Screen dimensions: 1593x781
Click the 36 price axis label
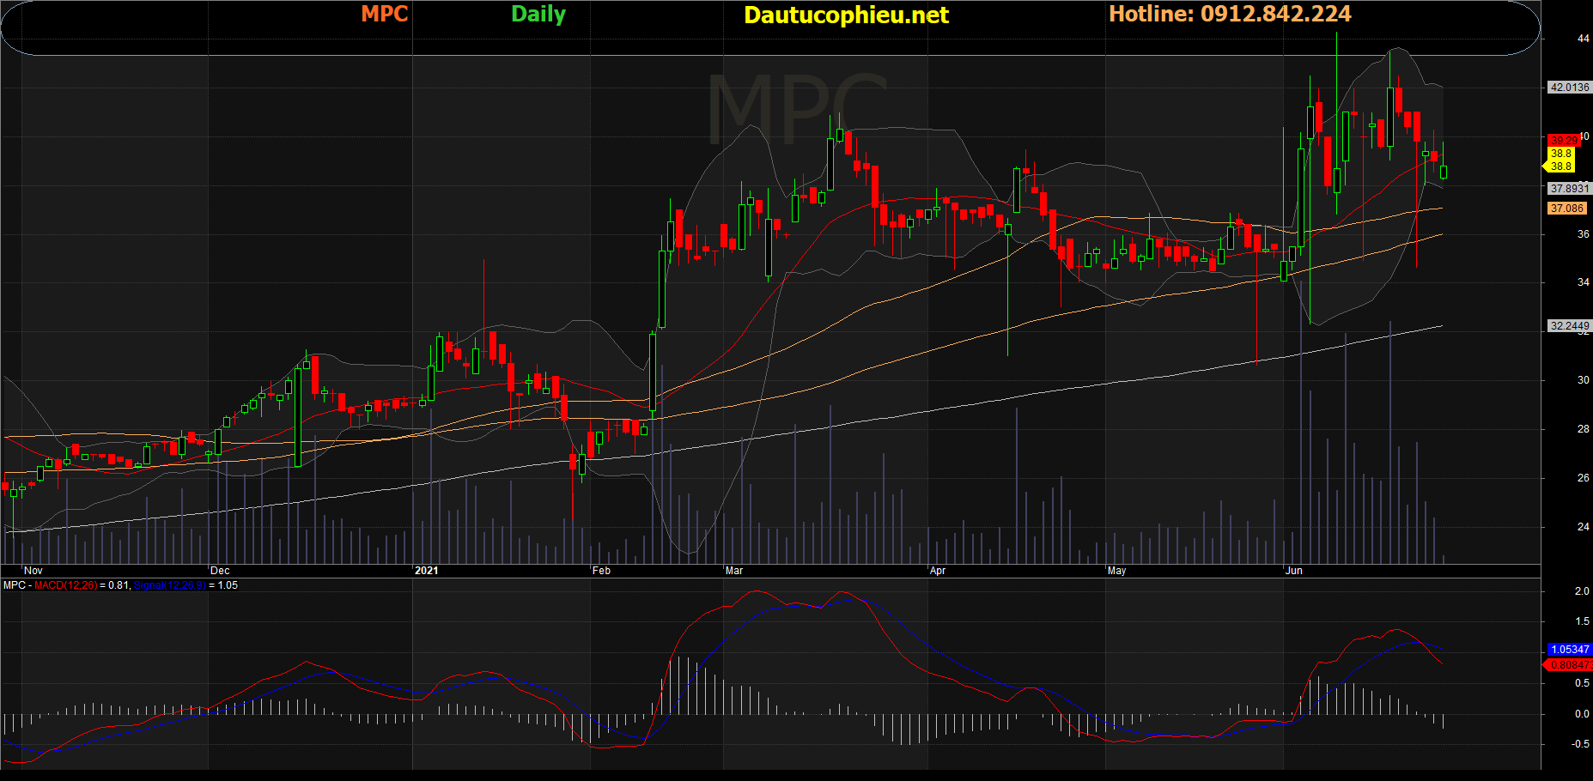1583,234
